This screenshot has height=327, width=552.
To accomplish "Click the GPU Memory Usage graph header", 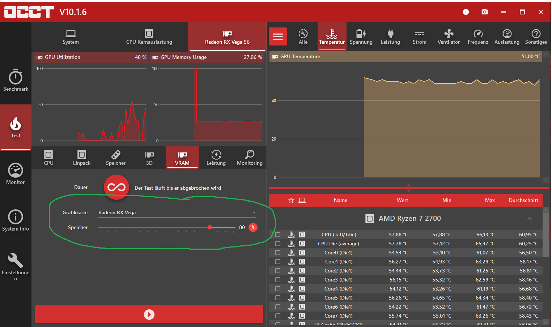I will 207,57.
